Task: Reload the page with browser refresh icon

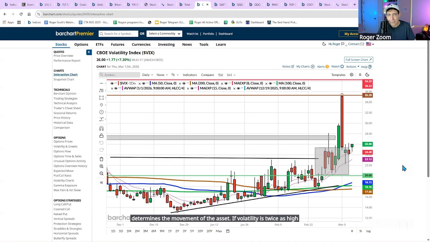Action: pos(21,14)
